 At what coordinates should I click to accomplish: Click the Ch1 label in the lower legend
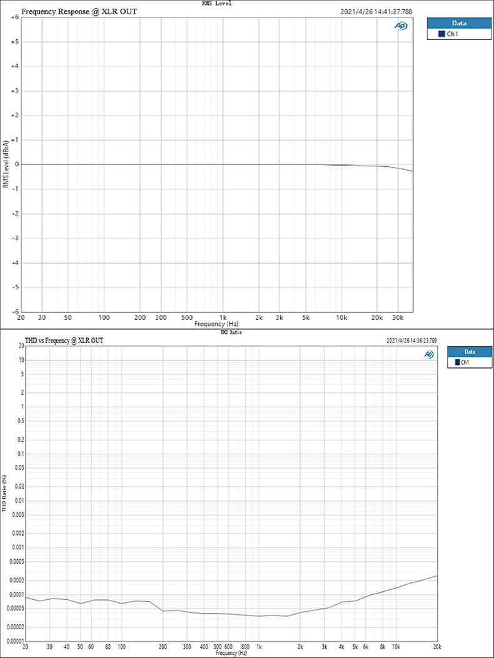tap(466, 362)
